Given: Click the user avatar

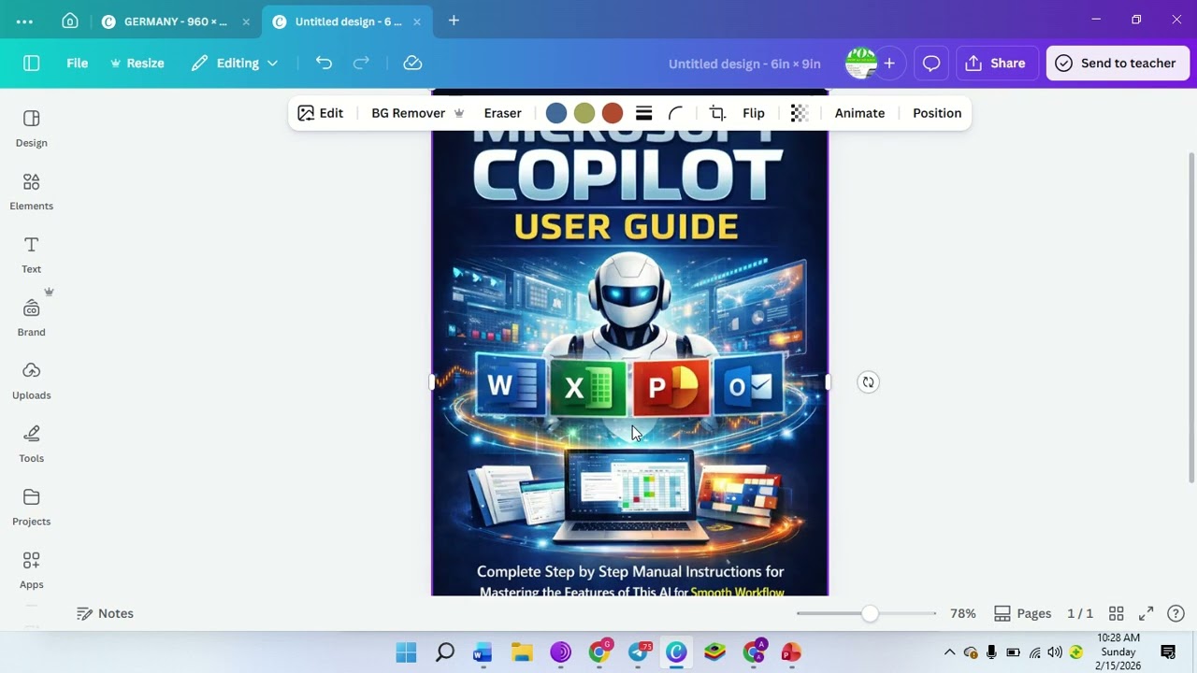Looking at the screenshot, I should [x=860, y=63].
